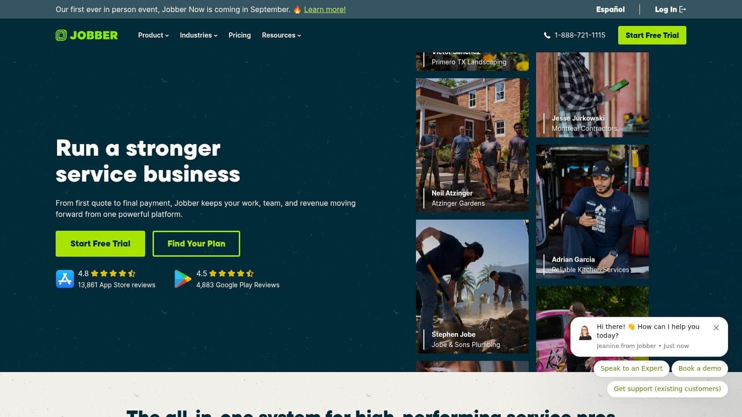Open the Learn more! announcement link
Screen dimensions: 742x417
[x=325, y=9]
